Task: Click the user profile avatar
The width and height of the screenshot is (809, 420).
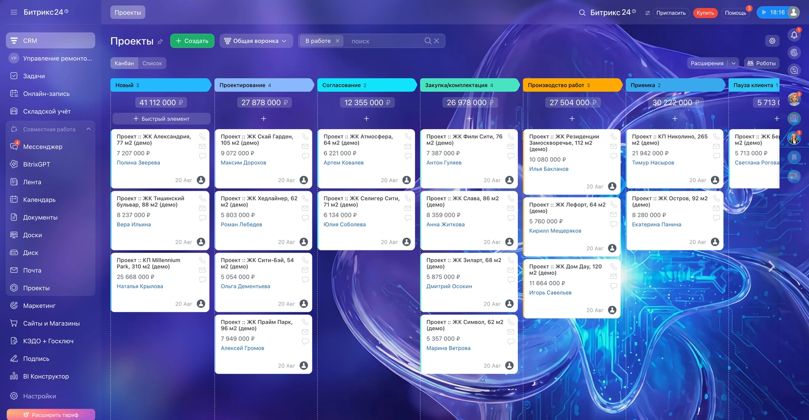Action: (x=794, y=13)
